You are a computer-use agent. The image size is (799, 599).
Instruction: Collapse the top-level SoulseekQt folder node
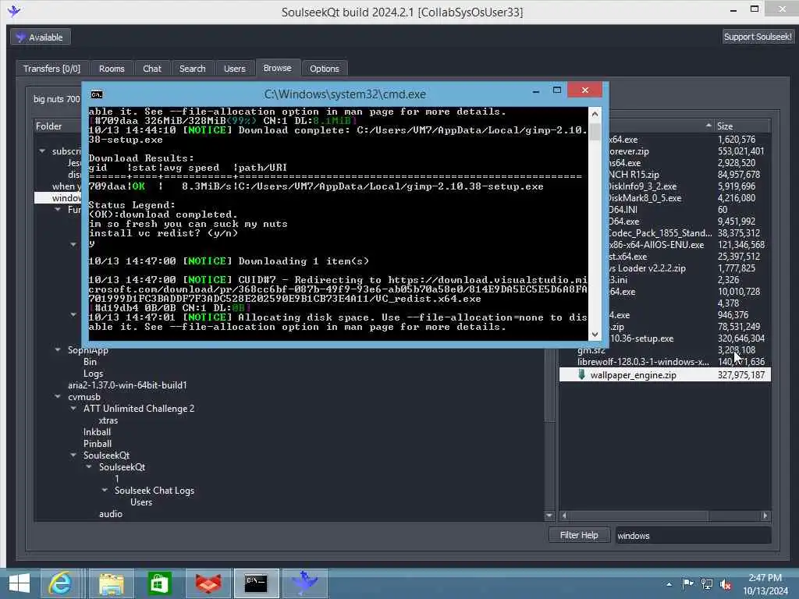point(73,455)
